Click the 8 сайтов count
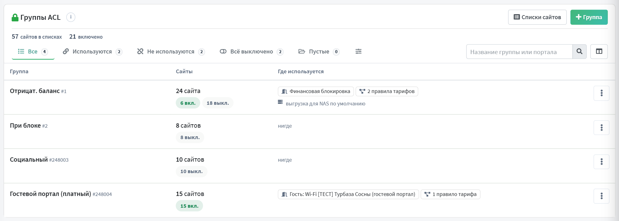619x221 pixels. click(x=188, y=125)
